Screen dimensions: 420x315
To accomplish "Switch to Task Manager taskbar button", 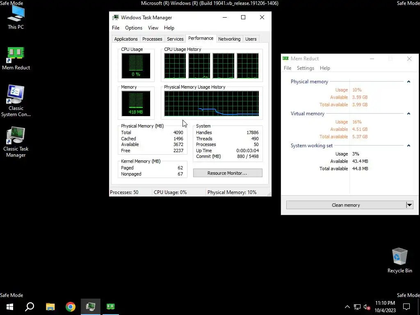I will tap(91, 306).
